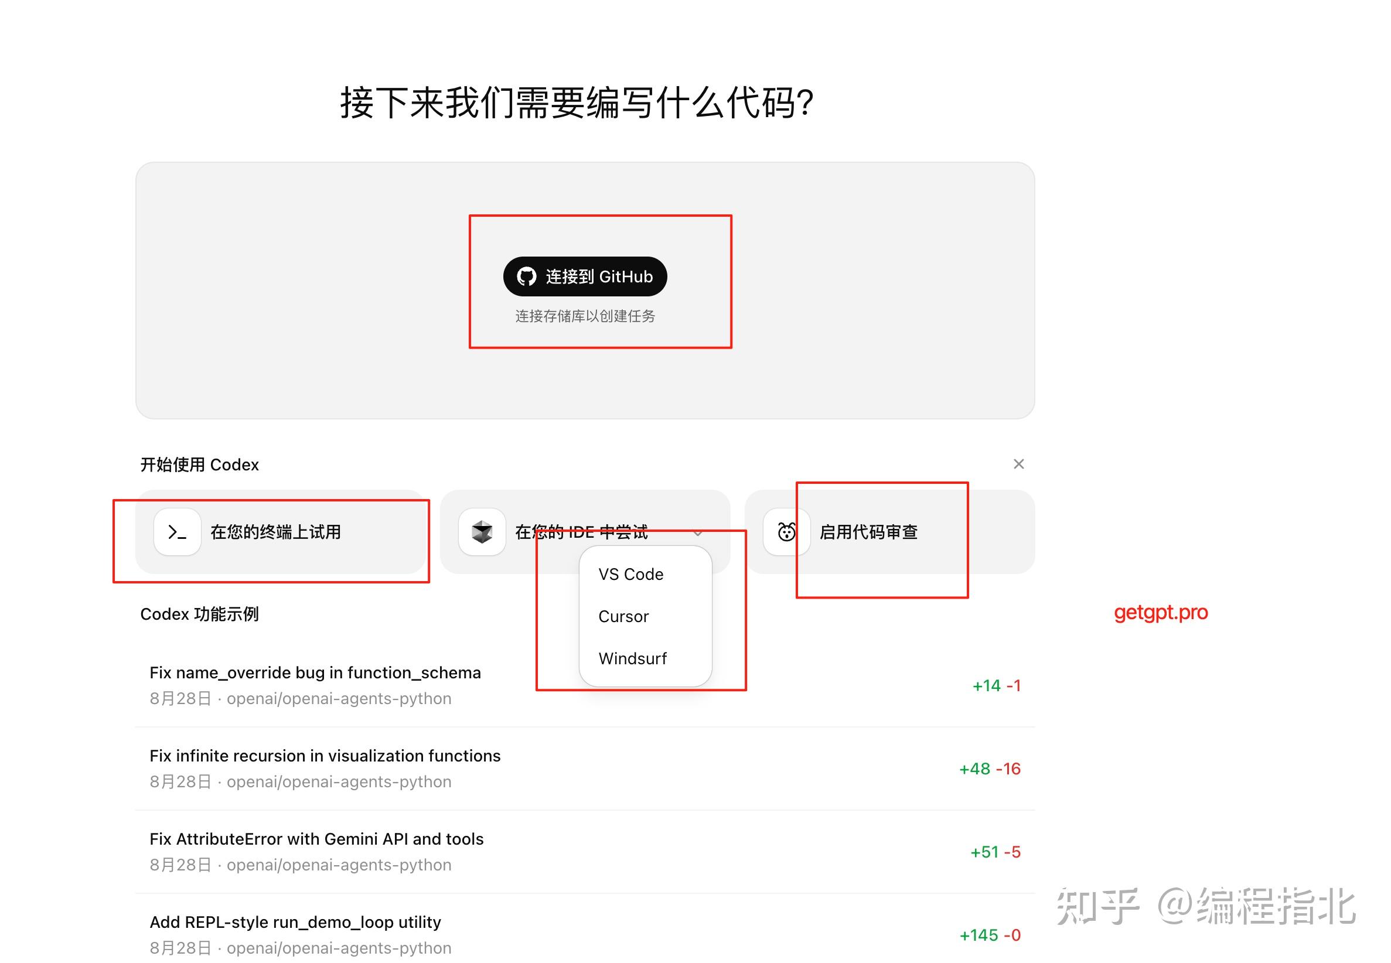Open Fix AttributeError with Gemini API and tools
Screen dimensions: 1391x963
(316, 839)
